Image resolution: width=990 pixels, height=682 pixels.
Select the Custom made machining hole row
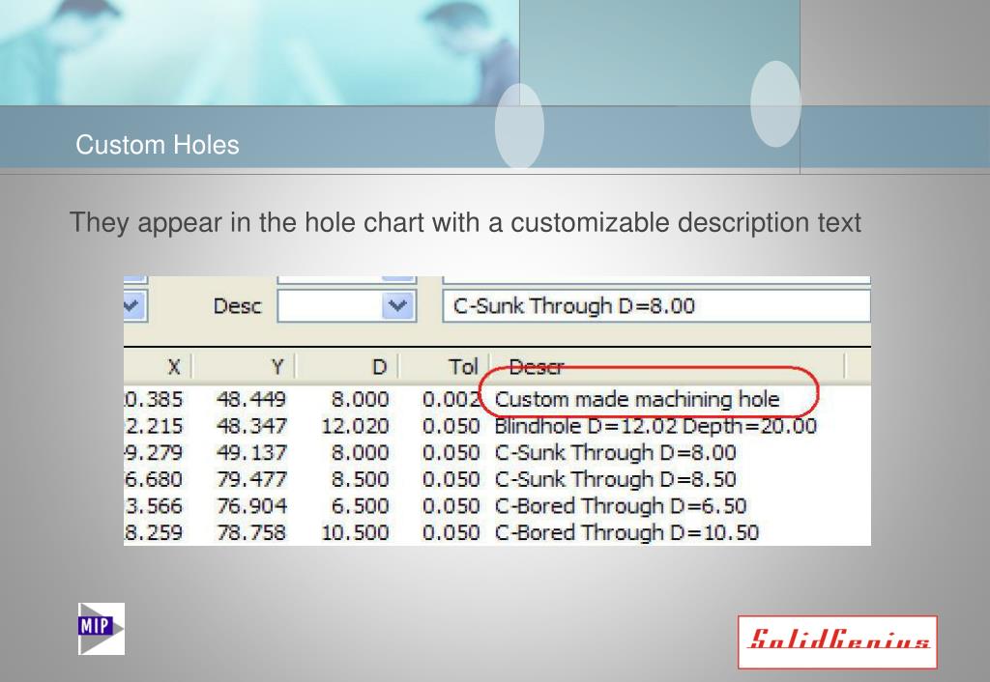click(497, 399)
